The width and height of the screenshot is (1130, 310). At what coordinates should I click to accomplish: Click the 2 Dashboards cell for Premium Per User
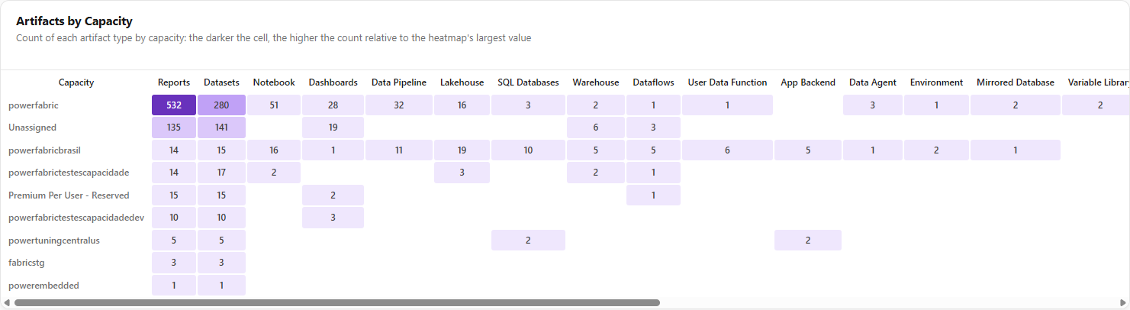tap(333, 195)
